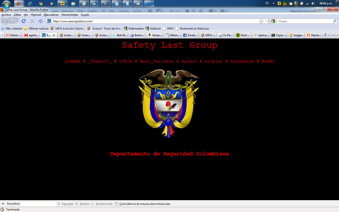
Task: Open the AdSense bookmark
Action: (x=153, y=28)
